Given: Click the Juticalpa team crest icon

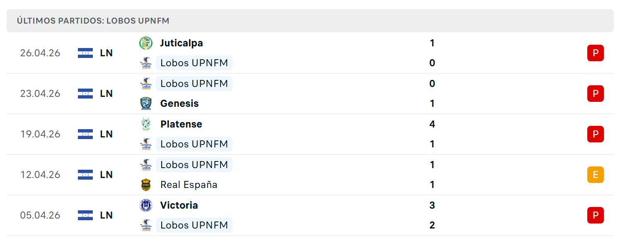Looking at the screenshot, I should pos(146,43).
